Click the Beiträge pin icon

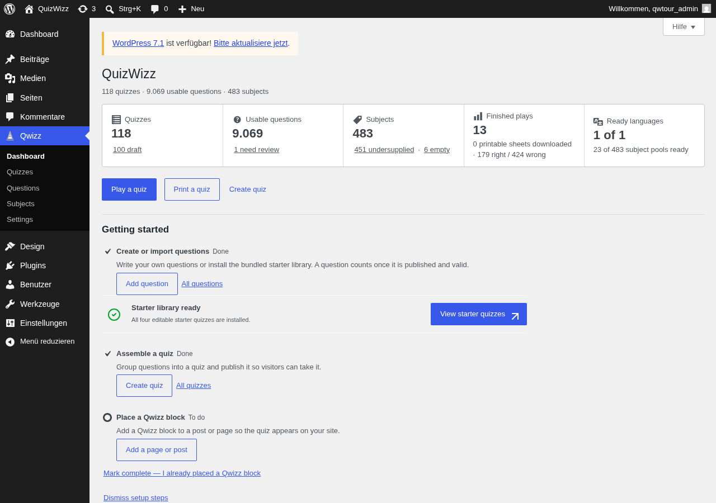pyautogui.click(x=10, y=59)
